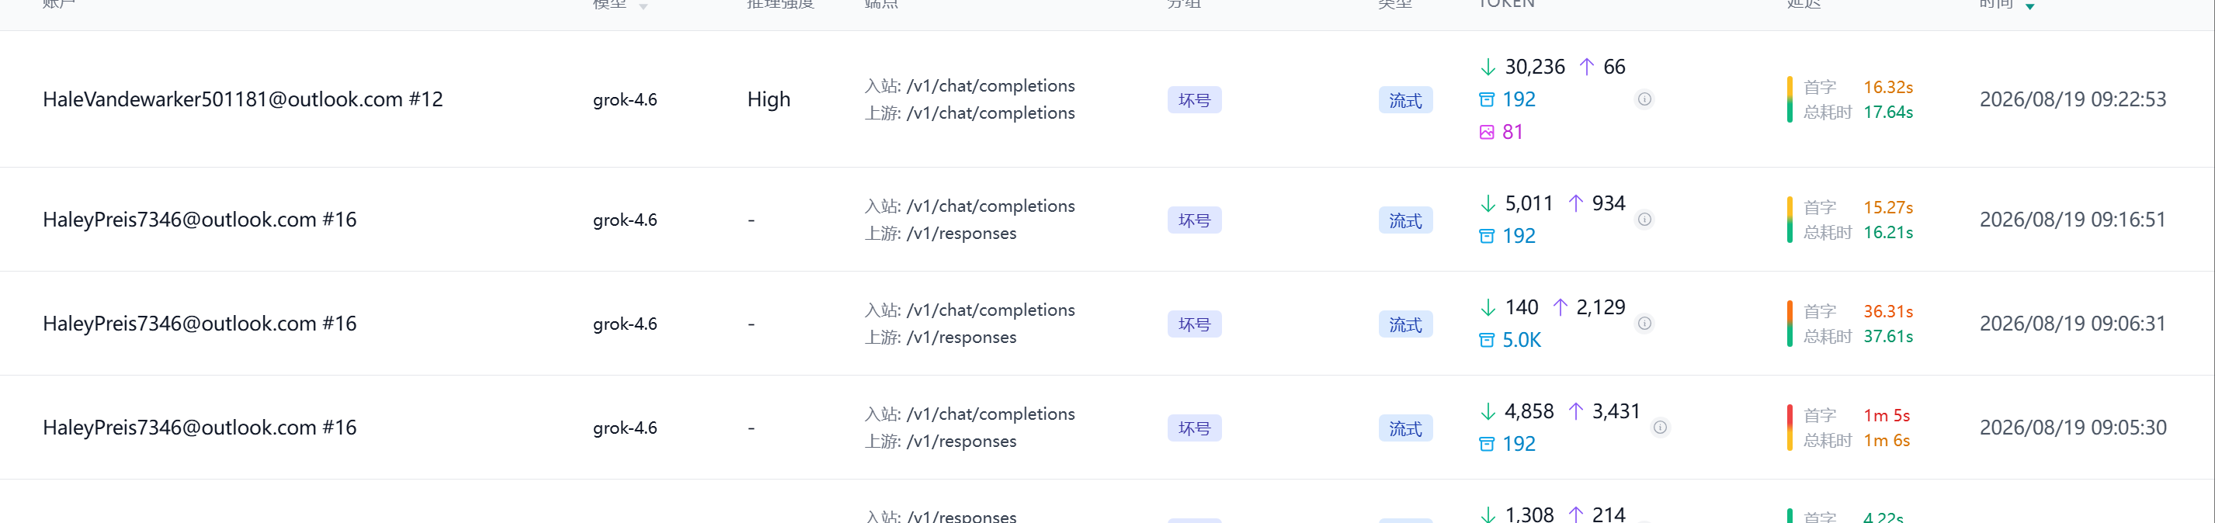Toggle time column sort arrow
Viewport: 2215px width, 523px height.
pos(2030,7)
